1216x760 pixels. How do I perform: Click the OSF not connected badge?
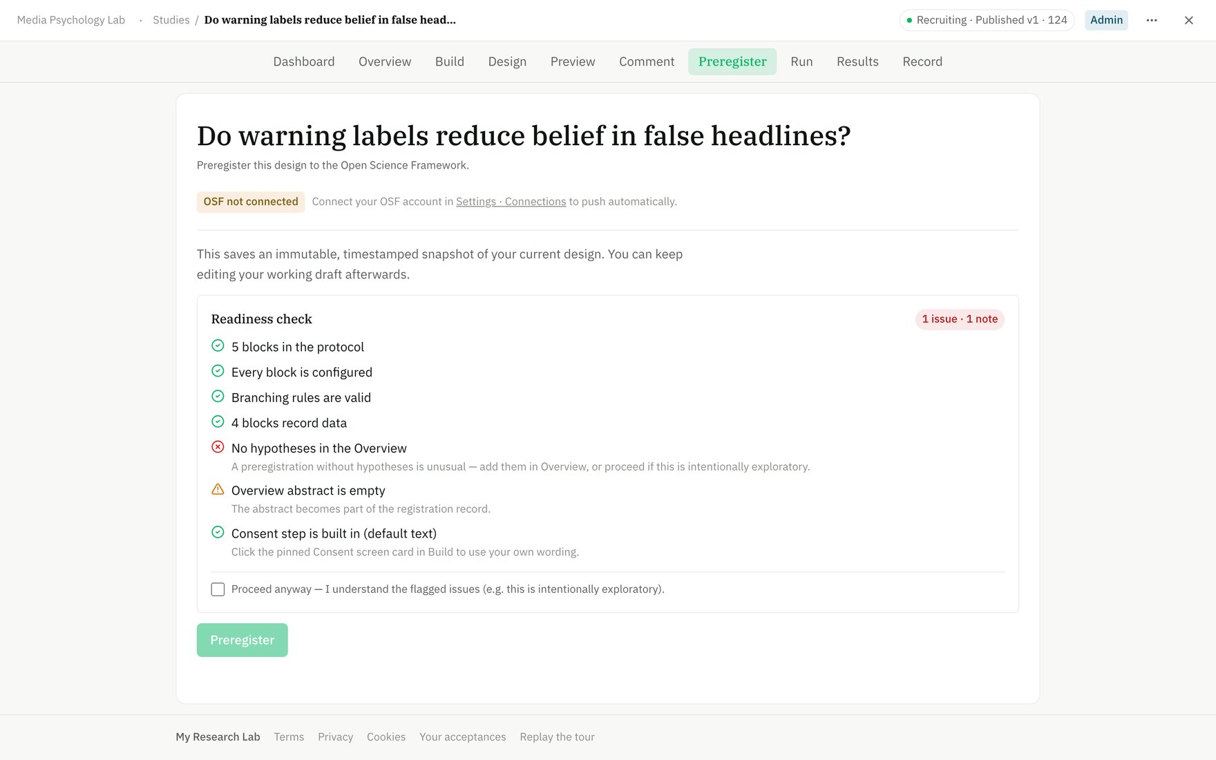[251, 202]
